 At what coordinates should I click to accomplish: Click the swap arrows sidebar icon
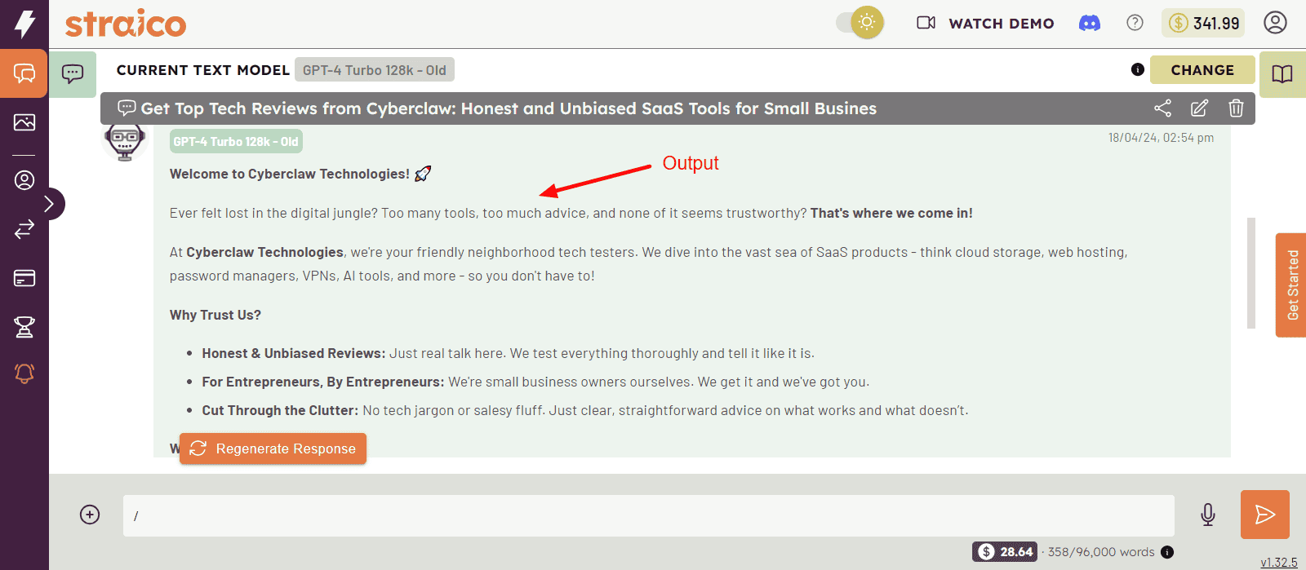[x=24, y=229]
